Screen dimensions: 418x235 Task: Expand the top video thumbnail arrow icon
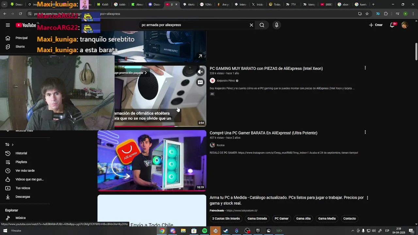point(200,56)
